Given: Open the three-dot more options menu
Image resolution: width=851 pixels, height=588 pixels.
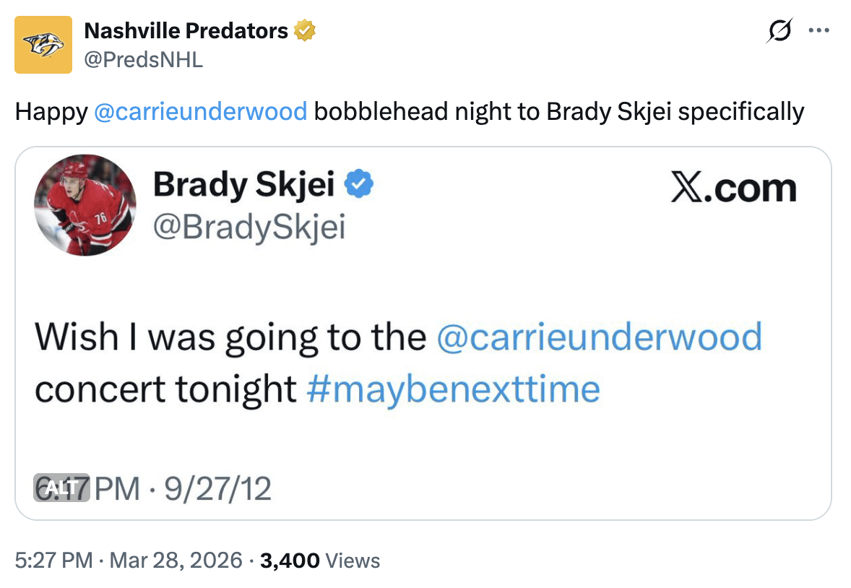Looking at the screenshot, I should (x=819, y=30).
